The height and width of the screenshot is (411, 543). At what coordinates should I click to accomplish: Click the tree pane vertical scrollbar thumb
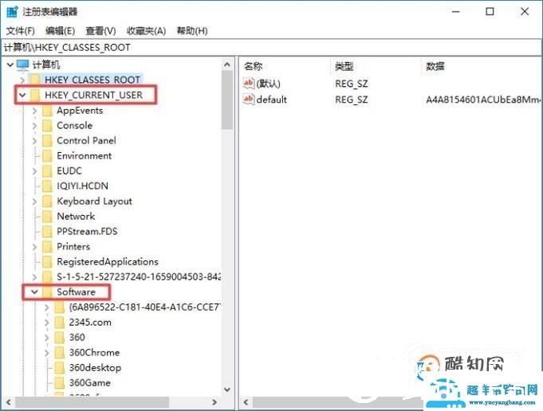227,100
